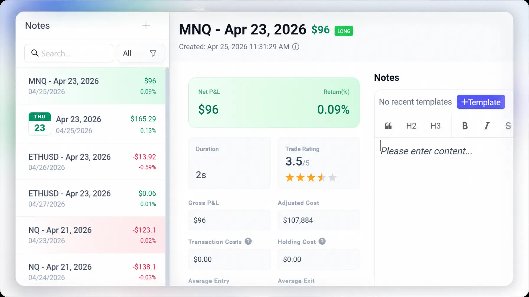Select the MNQ - Apr 23, 2026 note
Screen dimensions: 529x297
91,86
